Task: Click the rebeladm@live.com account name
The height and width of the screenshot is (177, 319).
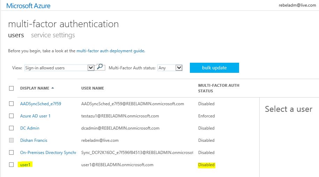Action: click(x=297, y=5)
